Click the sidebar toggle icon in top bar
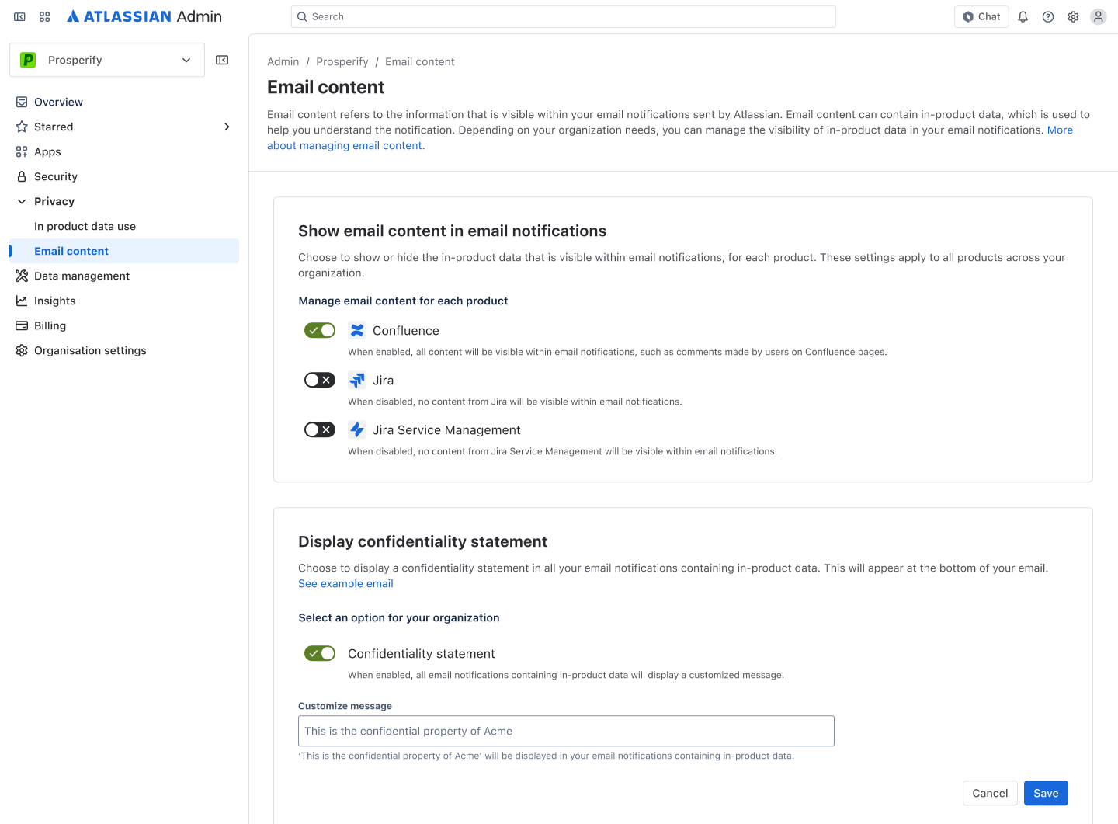The width and height of the screenshot is (1118, 824). pos(20,16)
